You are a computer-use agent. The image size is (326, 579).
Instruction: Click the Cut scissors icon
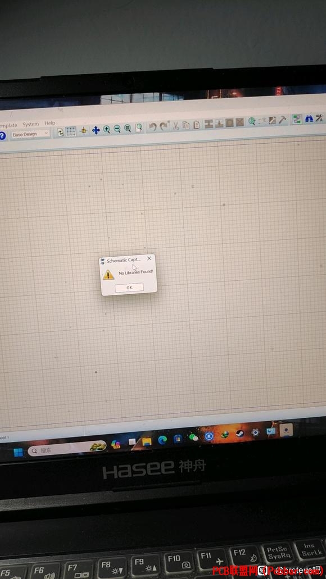[176, 126]
